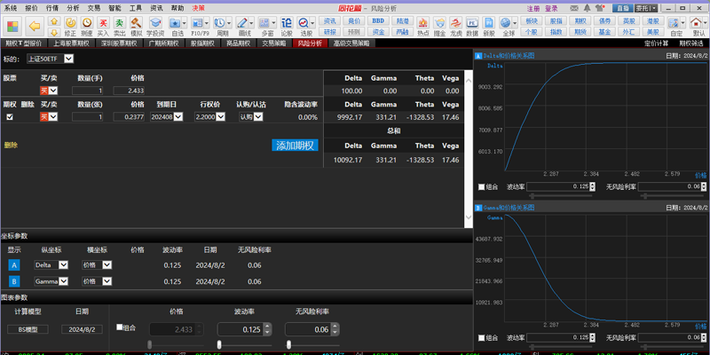Click the 卖出 (sell) toolbar icon

(119, 25)
